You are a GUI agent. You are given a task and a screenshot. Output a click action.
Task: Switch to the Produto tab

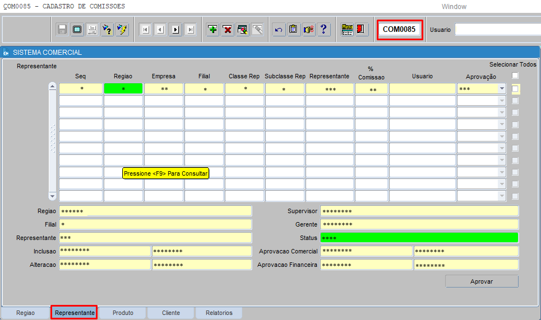pos(123,313)
